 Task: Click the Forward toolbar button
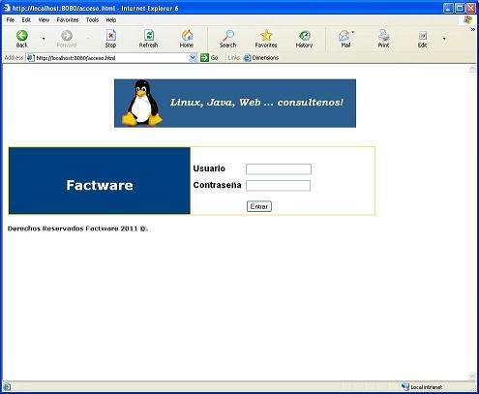coord(67,39)
